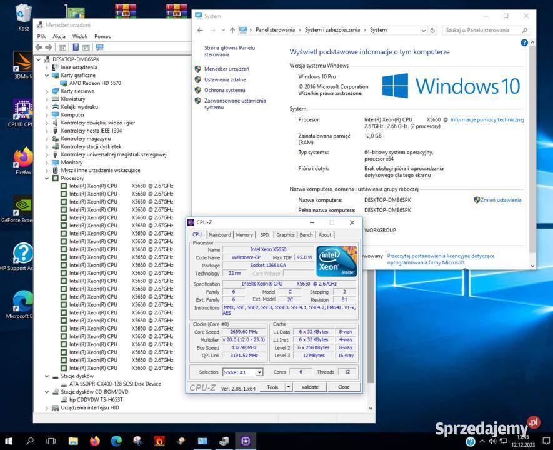Collapse the Procesory node
The width and height of the screenshot is (553, 450).
[x=47, y=178]
